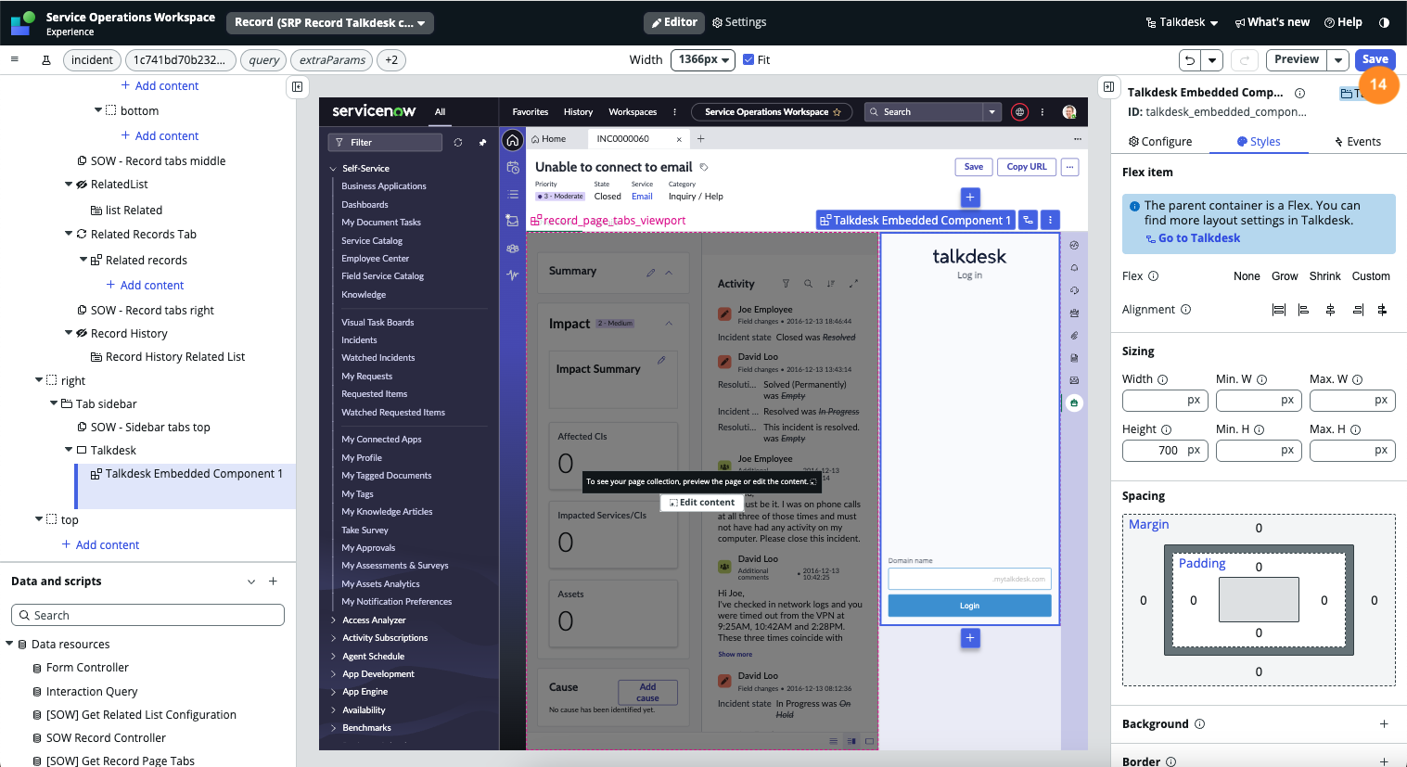The height and width of the screenshot is (767, 1407).
Task: Collapse the RelatedList tree node
Action: (x=69, y=184)
